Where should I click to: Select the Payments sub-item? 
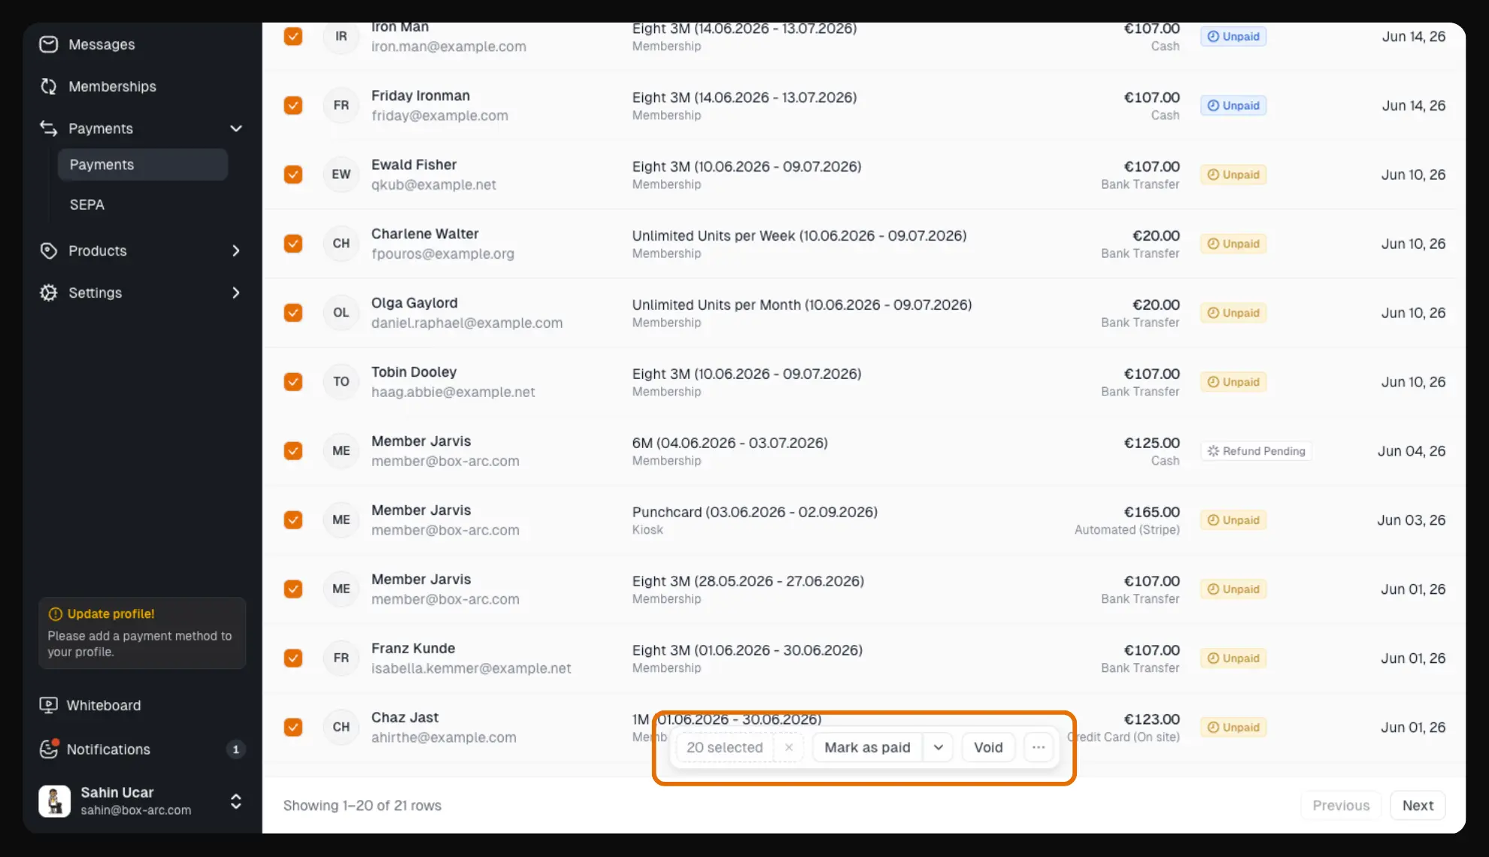(143, 165)
